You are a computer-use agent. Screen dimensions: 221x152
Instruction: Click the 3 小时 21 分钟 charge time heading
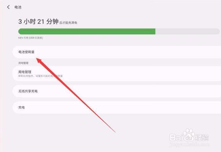coord(38,22)
